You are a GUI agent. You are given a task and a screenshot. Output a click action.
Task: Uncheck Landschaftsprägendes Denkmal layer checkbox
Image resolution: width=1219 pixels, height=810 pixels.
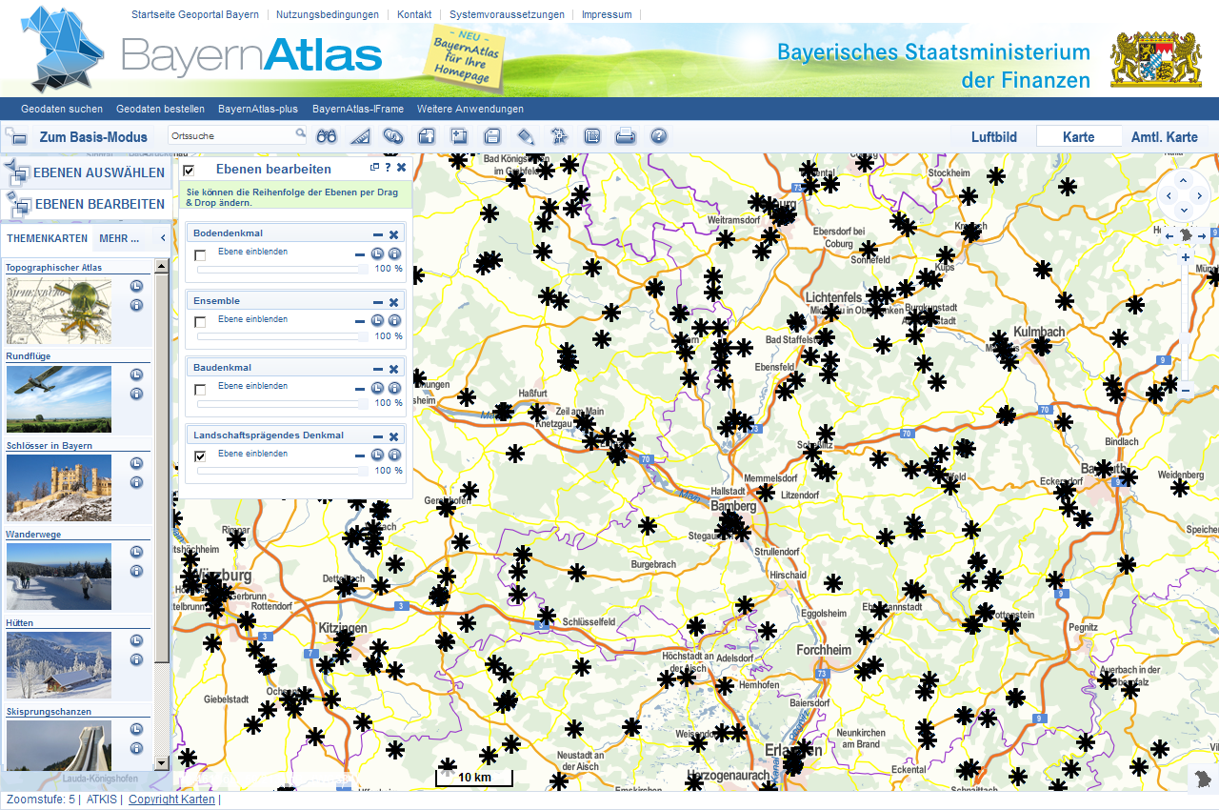point(200,456)
